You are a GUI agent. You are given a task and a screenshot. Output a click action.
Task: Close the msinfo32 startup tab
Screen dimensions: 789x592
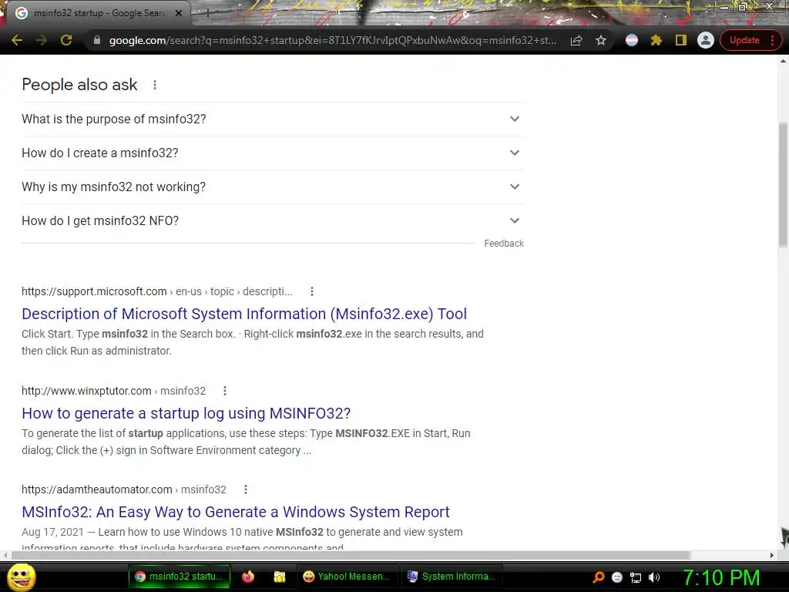179,13
